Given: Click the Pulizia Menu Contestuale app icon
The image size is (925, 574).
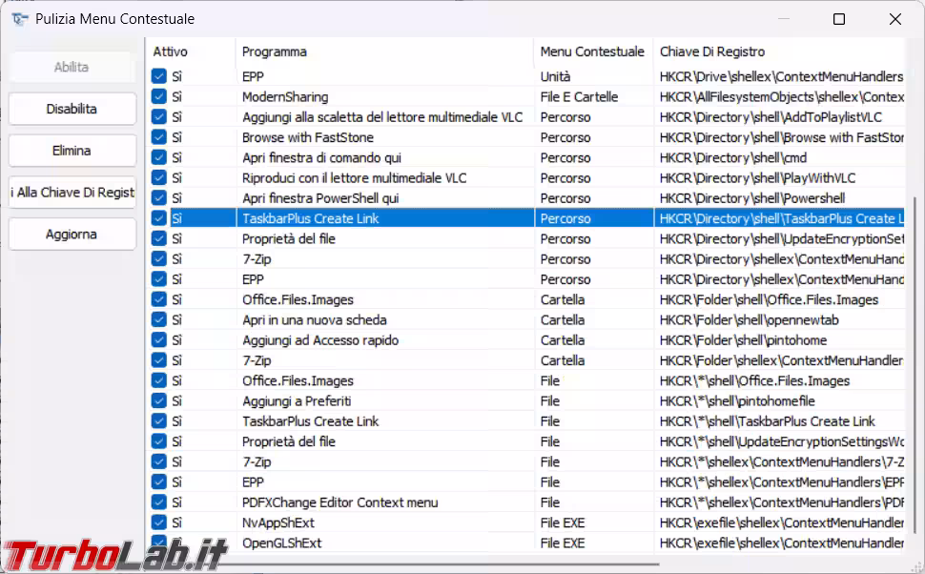Looking at the screenshot, I should pyautogui.click(x=19, y=19).
